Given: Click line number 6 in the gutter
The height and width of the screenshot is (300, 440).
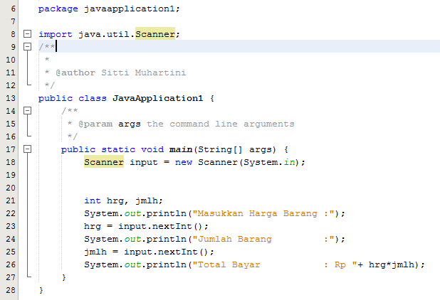Looking at the screenshot, I should click(14, 9).
